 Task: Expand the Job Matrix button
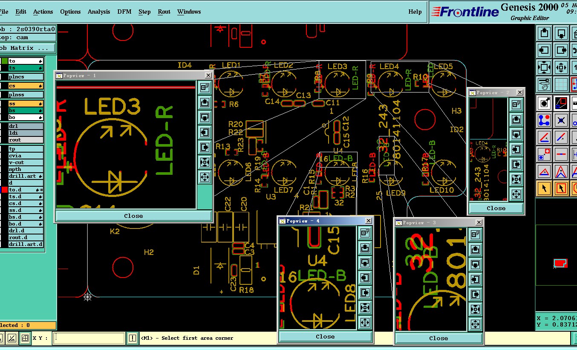pyautogui.click(x=27, y=48)
